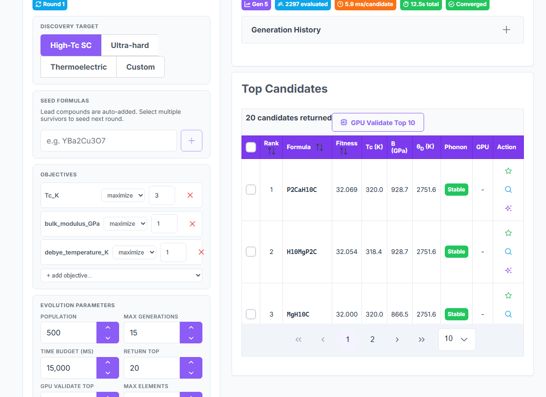Select Custom discovery target
Screen dimensions: 546x397
pyautogui.click(x=140, y=67)
